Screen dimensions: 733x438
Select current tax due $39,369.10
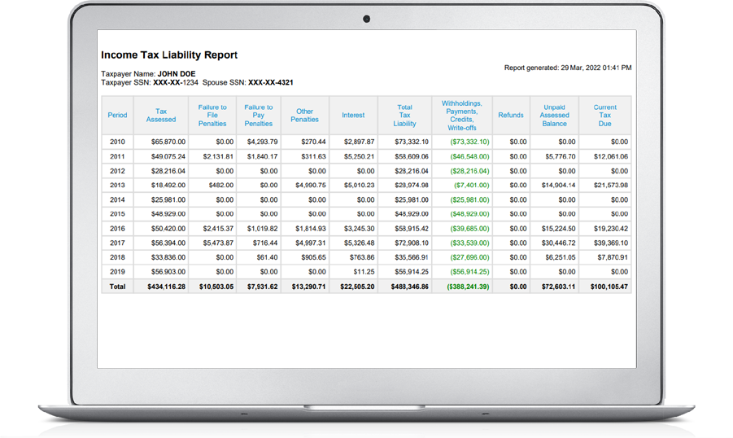(611, 243)
